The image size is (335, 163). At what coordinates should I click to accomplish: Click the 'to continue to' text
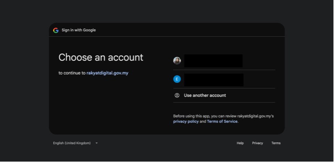(72, 73)
